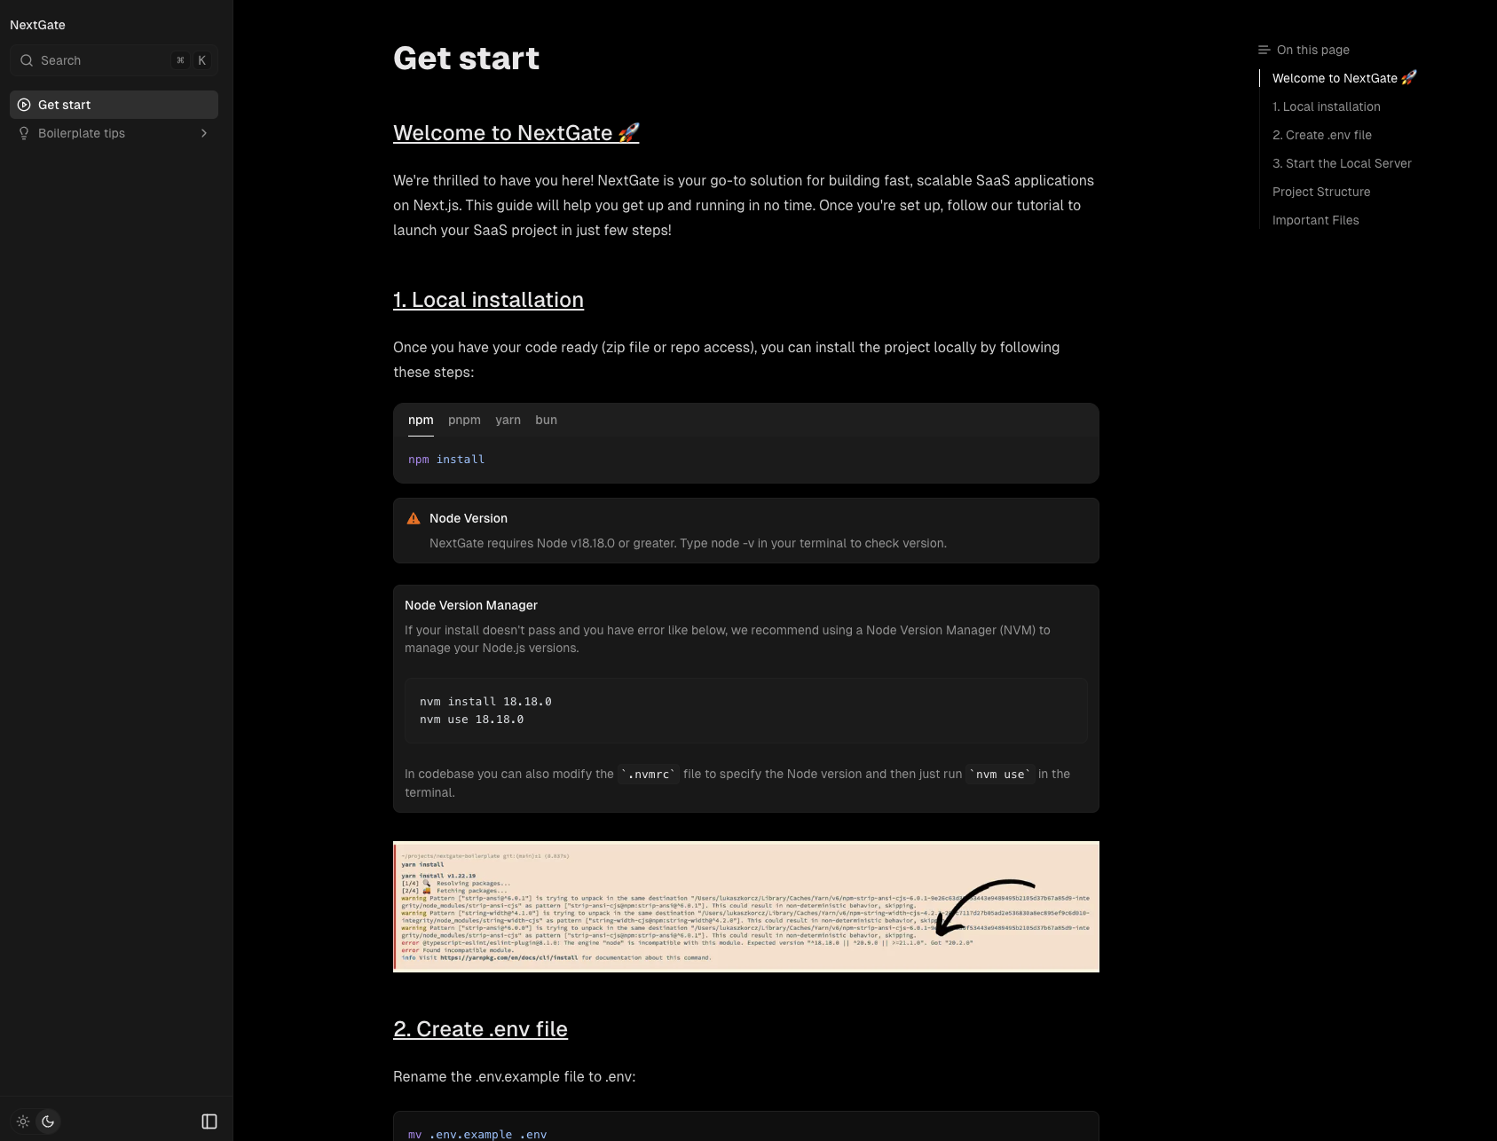Jump to Welcome to NextGate in page outline
The image size is (1497, 1141).
[1344, 78]
